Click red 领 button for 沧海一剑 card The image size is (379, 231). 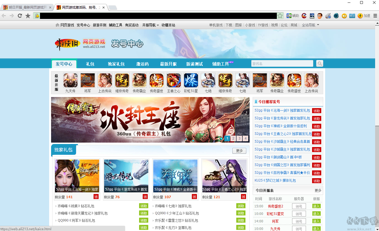[x=96, y=197]
